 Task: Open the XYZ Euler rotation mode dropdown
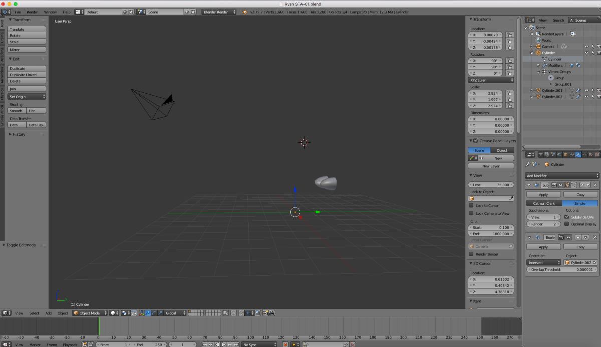coord(491,80)
